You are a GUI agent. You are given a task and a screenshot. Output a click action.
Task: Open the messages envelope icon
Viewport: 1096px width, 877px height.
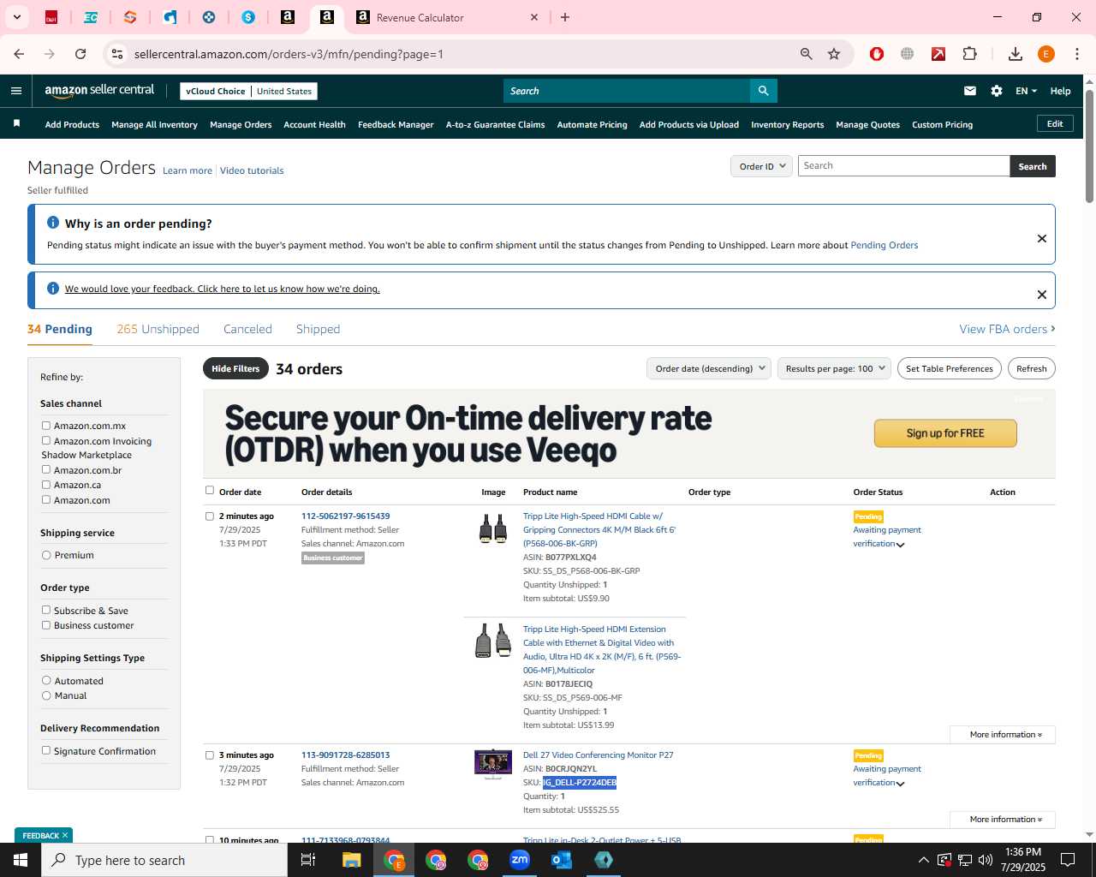coord(970,91)
